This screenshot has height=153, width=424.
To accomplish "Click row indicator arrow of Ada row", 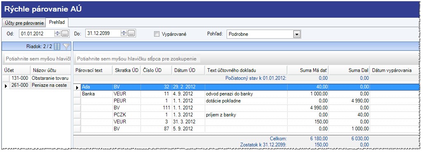I will [77, 87].
